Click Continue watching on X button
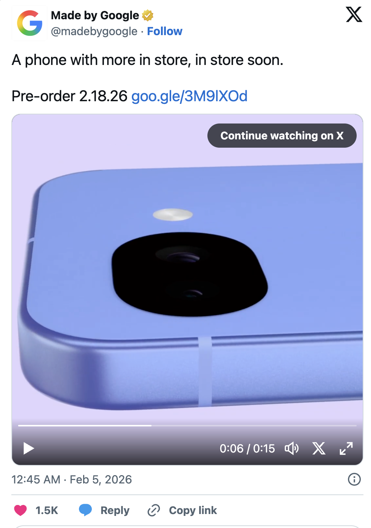The height and width of the screenshot is (528, 371). point(282,136)
